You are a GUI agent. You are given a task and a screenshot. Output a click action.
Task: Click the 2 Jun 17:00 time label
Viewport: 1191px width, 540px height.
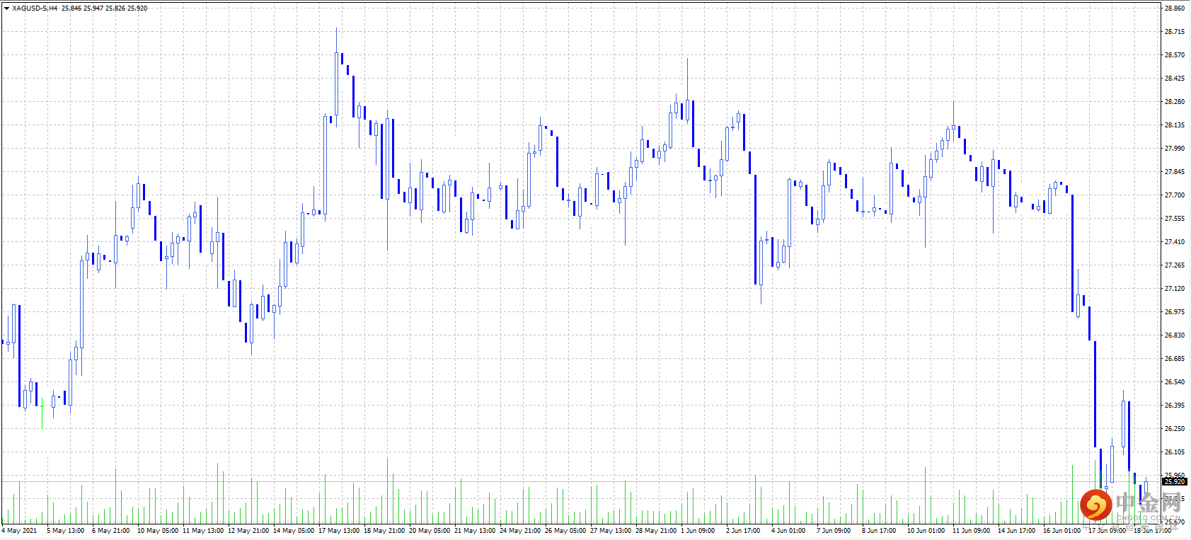coord(743,531)
